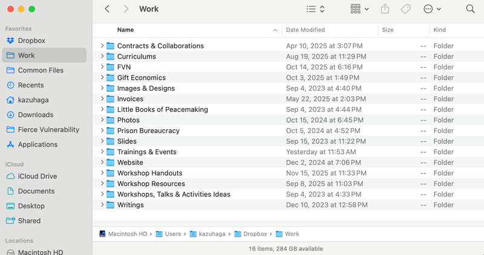The height and width of the screenshot is (255, 484).
Task: Open the group-by dropdown in toolbar
Action: (x=359, y=9)
